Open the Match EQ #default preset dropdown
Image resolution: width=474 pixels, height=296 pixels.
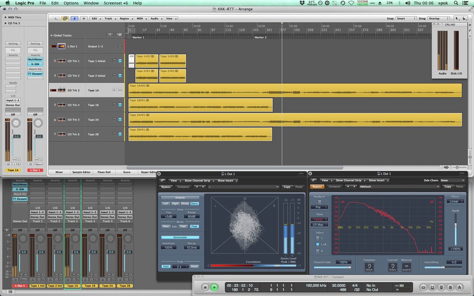pyautogui.click(x=399, y=186)
